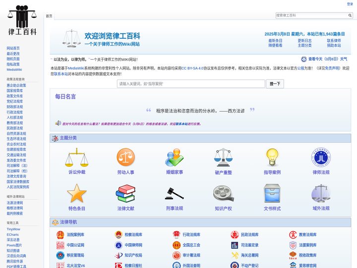Open 北大法宝V6 link
The height and width of the screenshot is (268, 357).
[x=75, y=266]
